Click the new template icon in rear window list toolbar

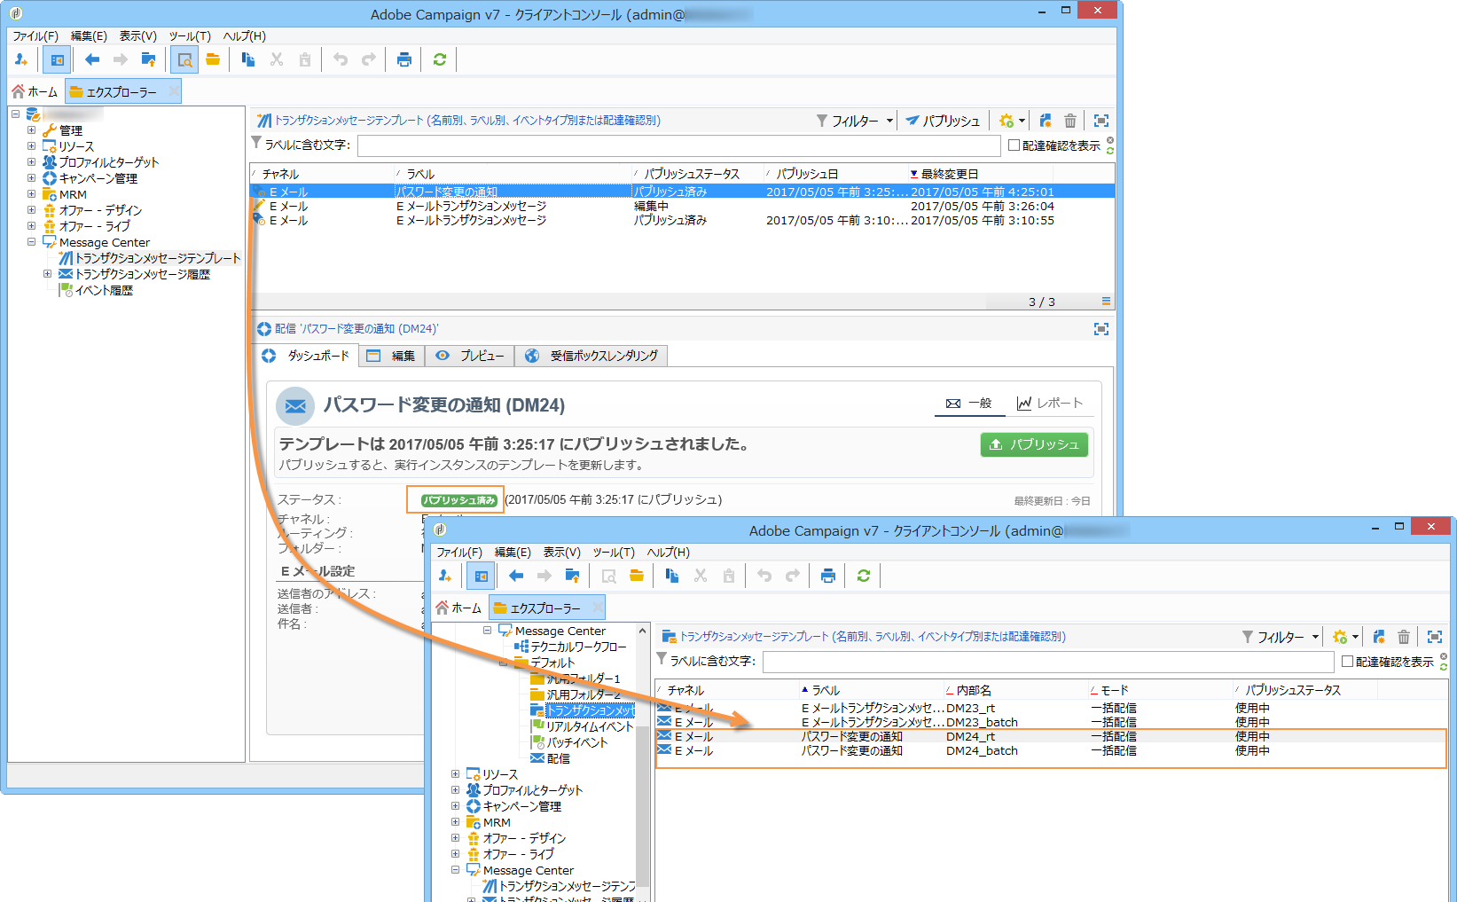coord(1046,121)
